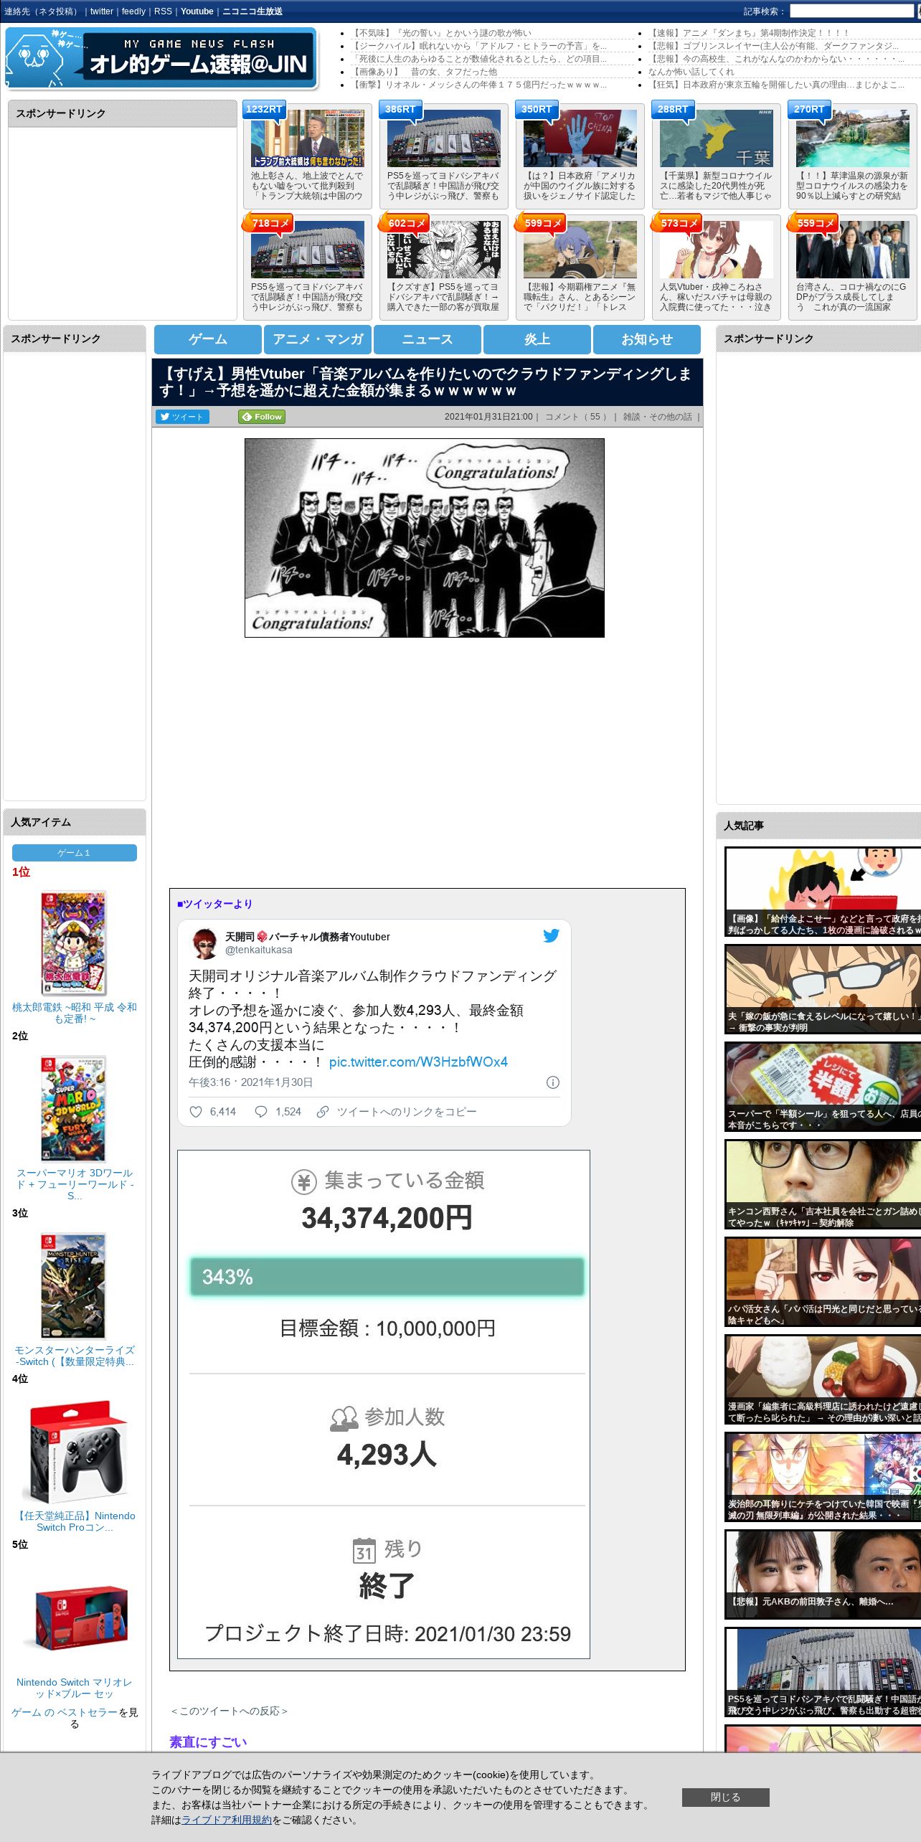Click the コメント（55）link under title
921x1842 pixels.
coord(577,417)
